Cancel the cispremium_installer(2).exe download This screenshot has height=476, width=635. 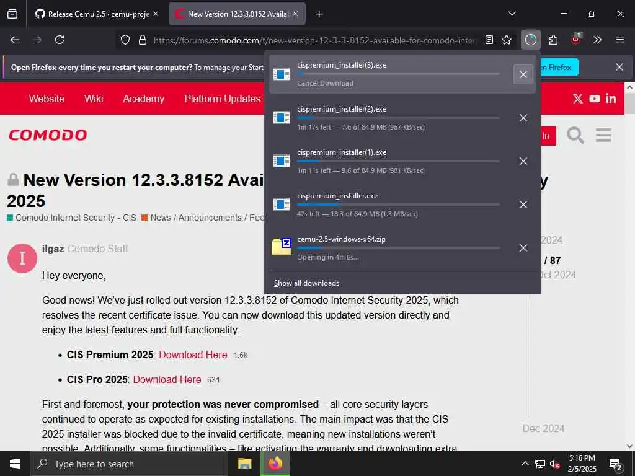523,118
